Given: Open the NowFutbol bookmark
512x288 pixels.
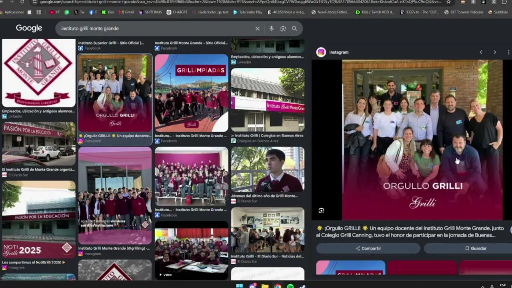Looking at the screenshot, I should pos(330,12).
